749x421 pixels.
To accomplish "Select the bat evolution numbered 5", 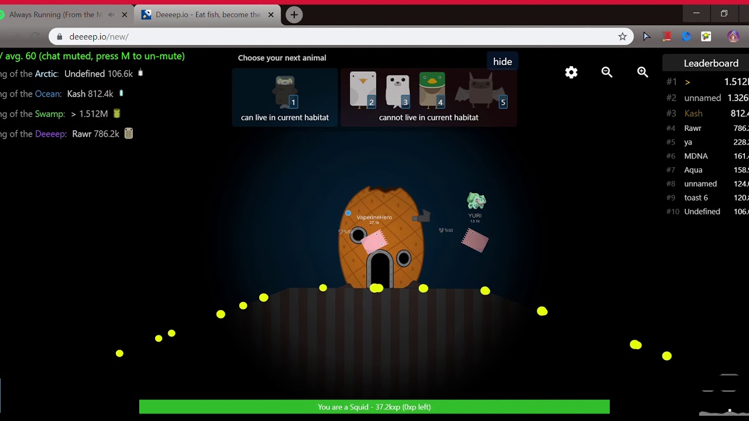I will point(480,91).
